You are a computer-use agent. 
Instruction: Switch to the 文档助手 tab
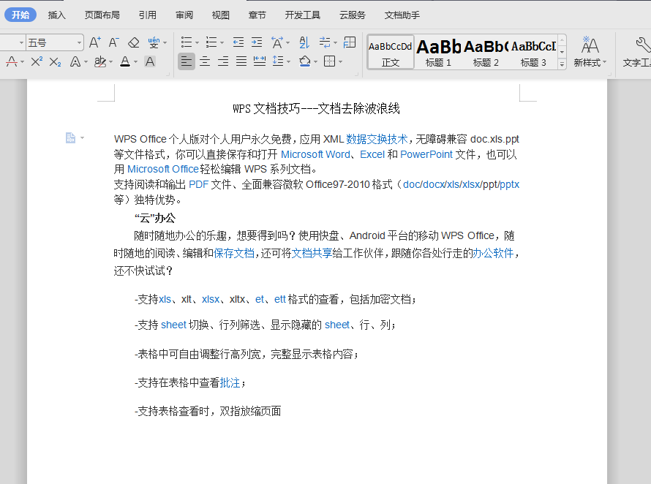coord(402,15)
